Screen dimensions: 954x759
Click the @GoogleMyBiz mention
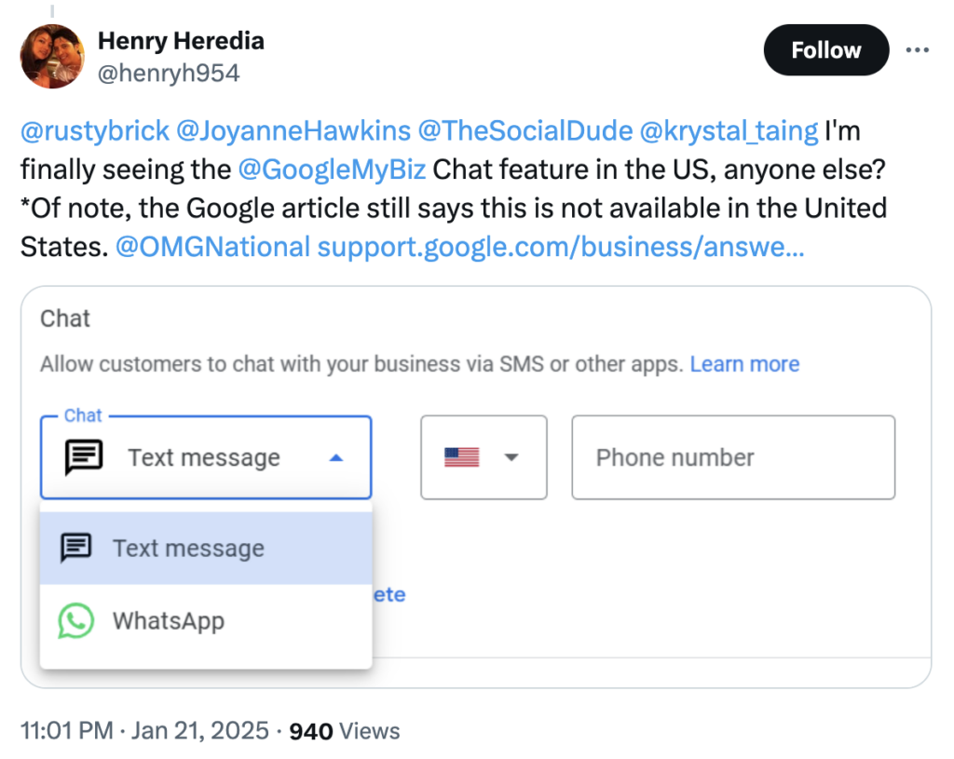[333, 170]
